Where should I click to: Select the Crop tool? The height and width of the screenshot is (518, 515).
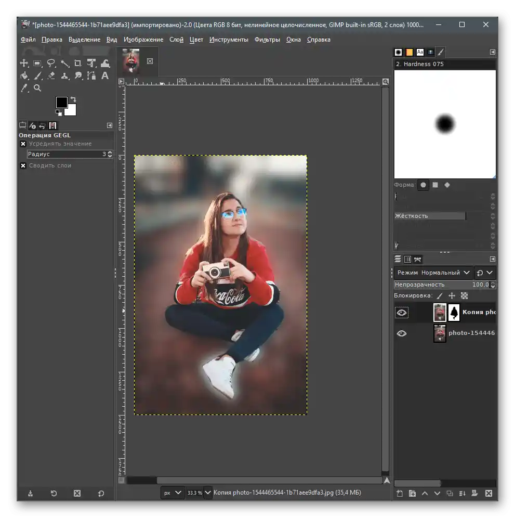(x=78, y=63)
